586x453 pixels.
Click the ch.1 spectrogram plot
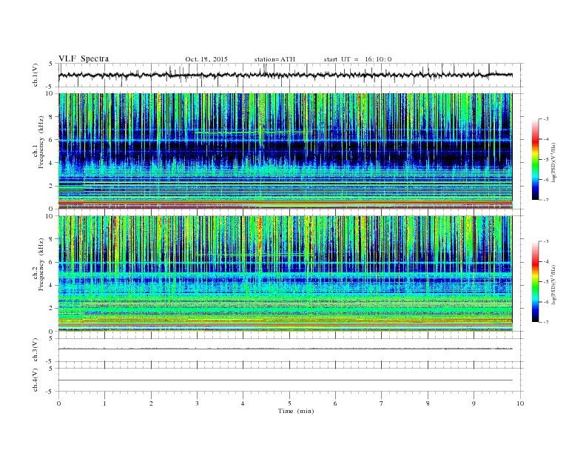click(285, 151)
